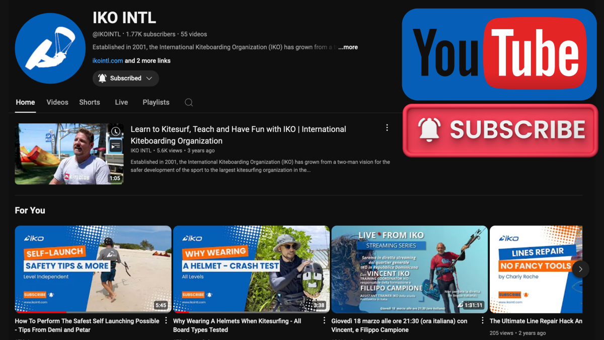Visit the ikointl.com link
This screenshot has height=340, width=604.
coord(108,61)
